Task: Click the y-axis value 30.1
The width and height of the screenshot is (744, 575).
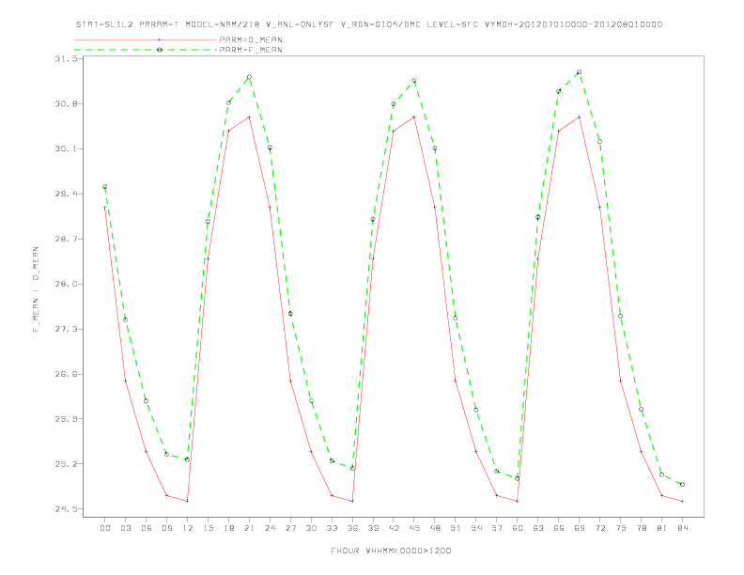Action: point(66,149)
